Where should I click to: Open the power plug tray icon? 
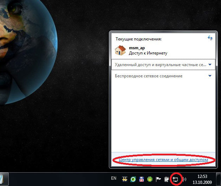(x=167, y=179)
